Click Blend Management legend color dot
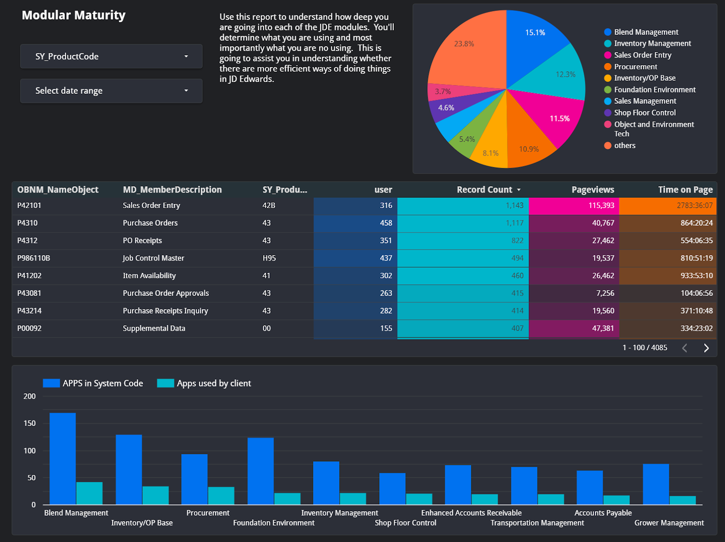The height and width of the screenshot is (542, 725). click(608, 32)
